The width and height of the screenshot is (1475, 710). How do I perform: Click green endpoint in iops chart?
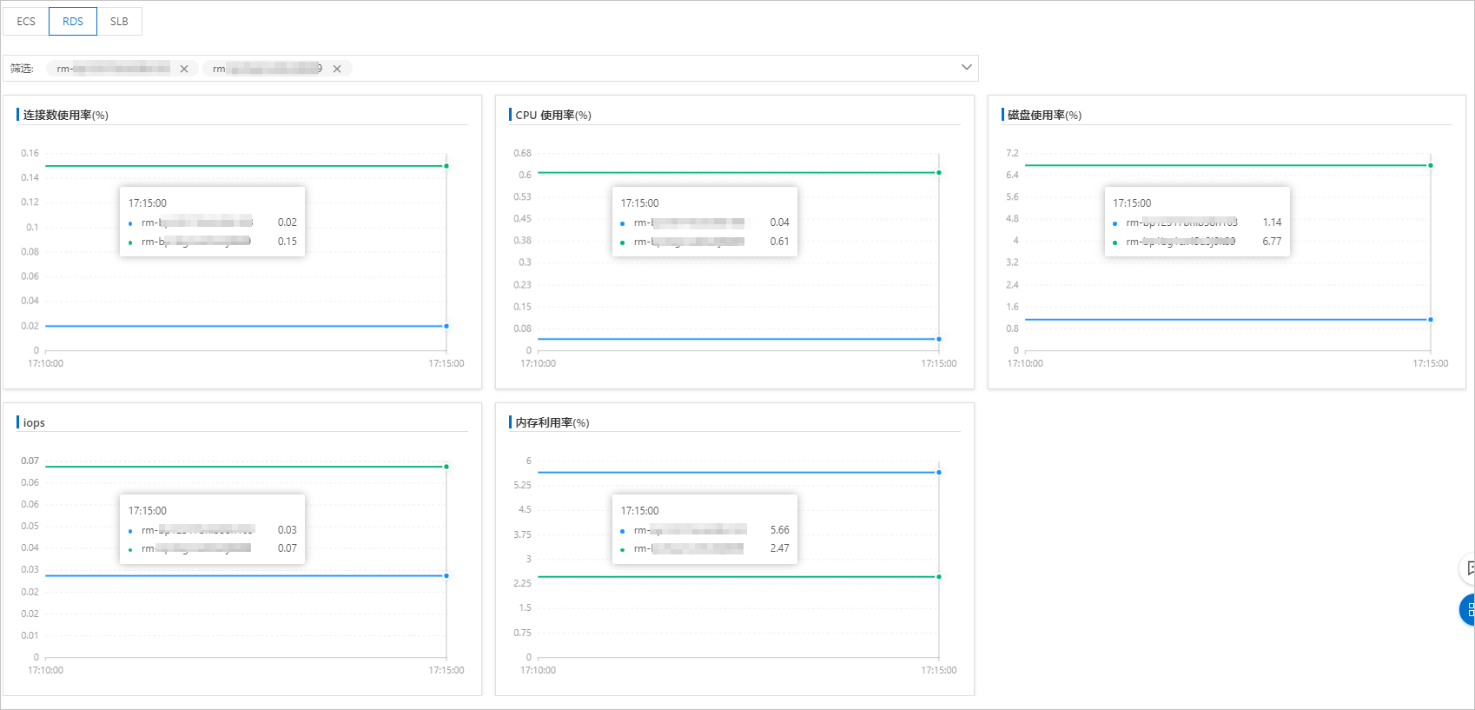pyautogui.click(x=446, y=467)
